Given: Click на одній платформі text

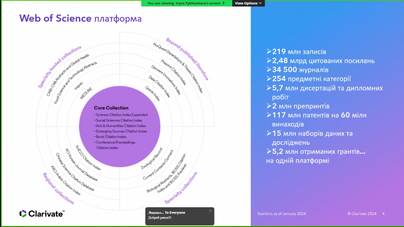Looking at the screenshot, I should 297,161.
